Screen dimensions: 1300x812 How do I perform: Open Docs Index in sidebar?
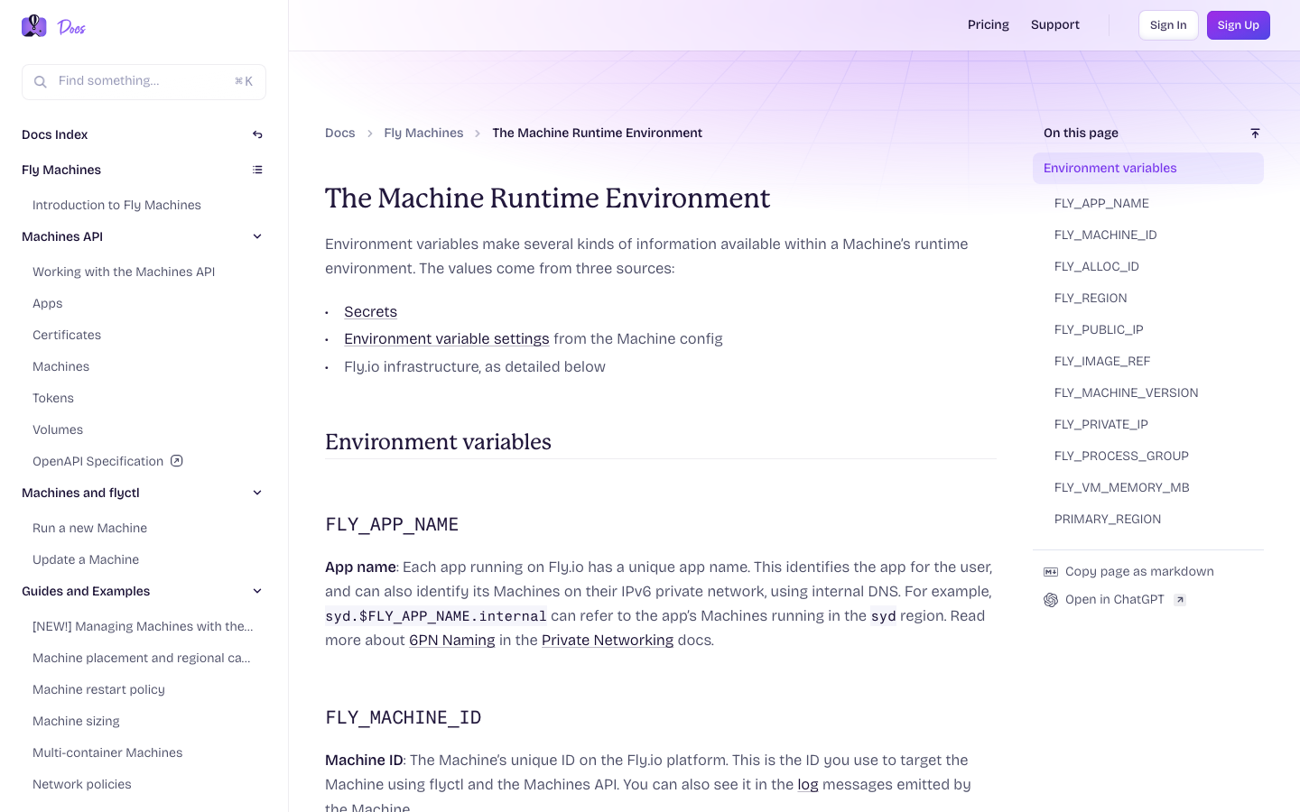pos(55,134)
